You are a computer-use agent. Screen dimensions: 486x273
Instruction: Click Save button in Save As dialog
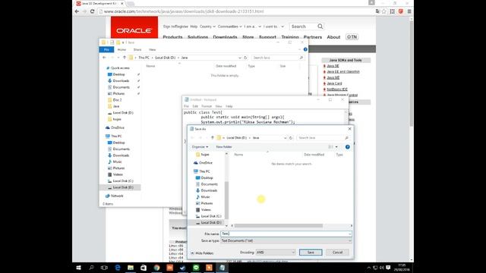tap(311, 253)
